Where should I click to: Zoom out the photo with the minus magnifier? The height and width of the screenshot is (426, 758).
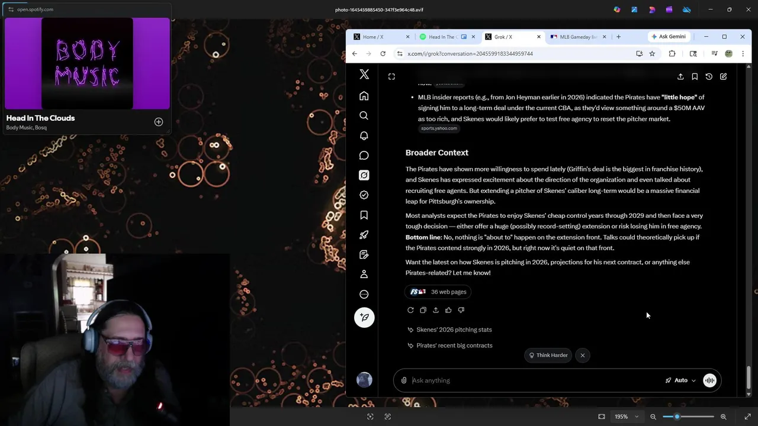pos(653,417)
